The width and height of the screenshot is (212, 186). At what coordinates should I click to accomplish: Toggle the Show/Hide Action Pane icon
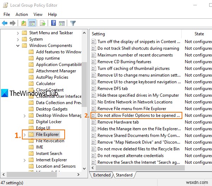[x=62, y=23]
